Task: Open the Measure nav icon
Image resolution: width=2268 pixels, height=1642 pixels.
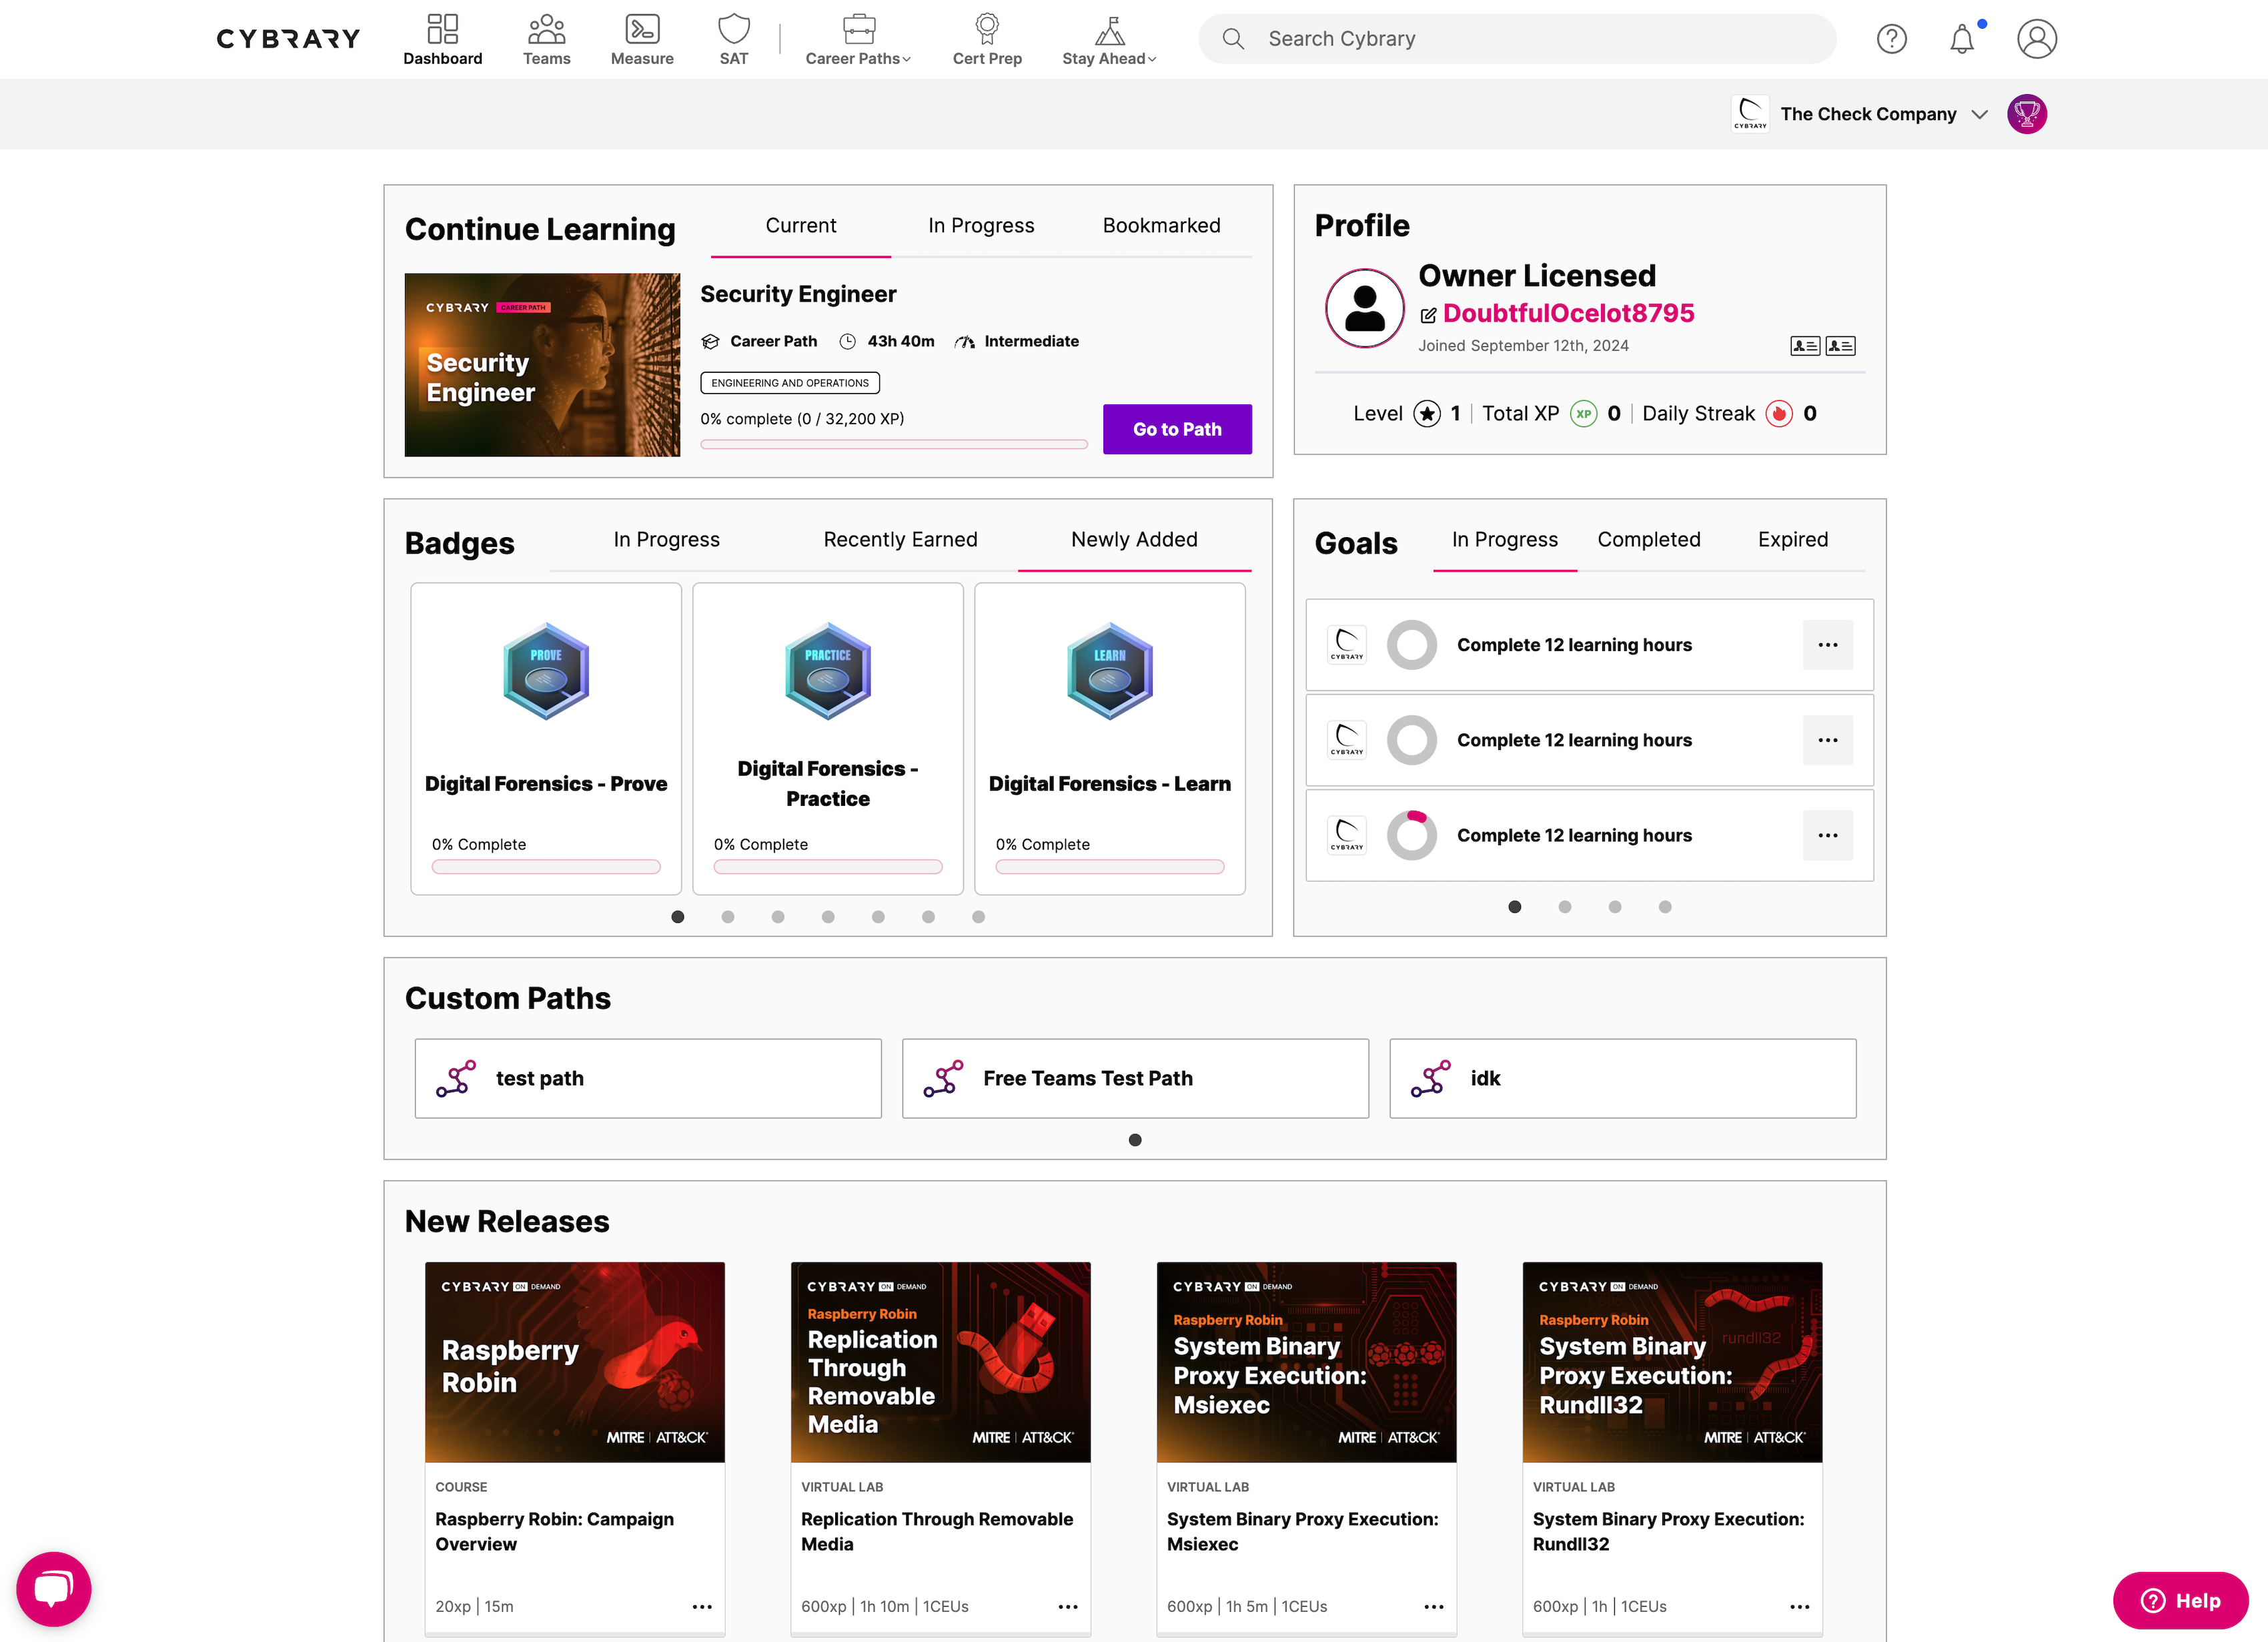Action: click(642, 29)
